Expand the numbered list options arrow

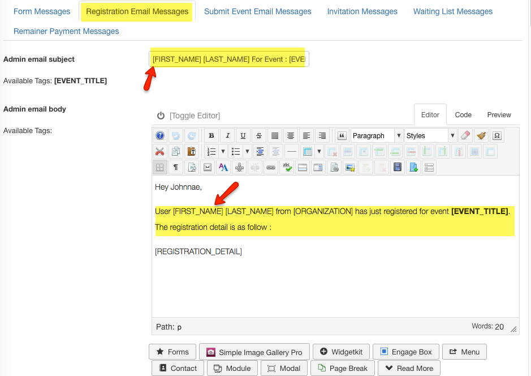coord(223,151)
